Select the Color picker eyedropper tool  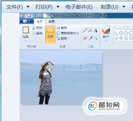[x=90, y=38]
